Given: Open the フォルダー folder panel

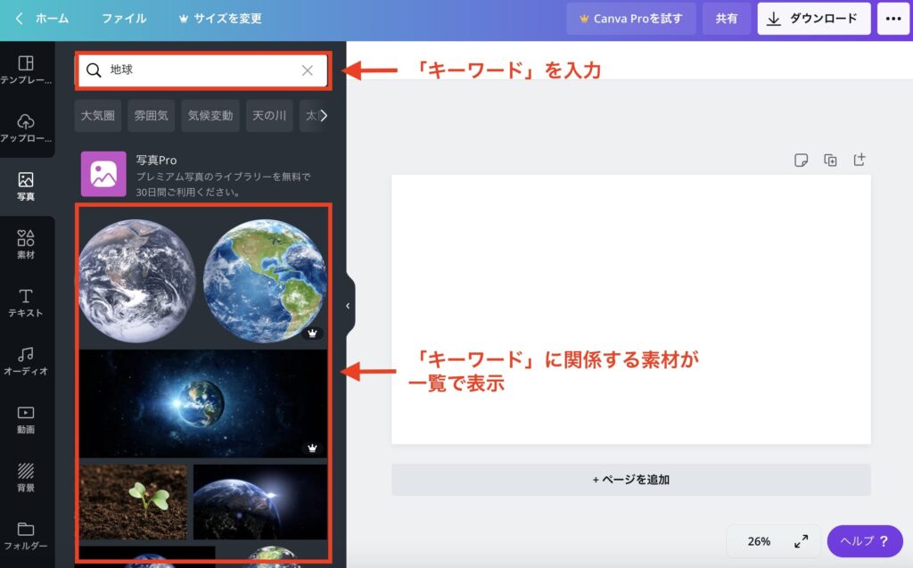Looking at the screenshot, I should [x=26, y=536].
